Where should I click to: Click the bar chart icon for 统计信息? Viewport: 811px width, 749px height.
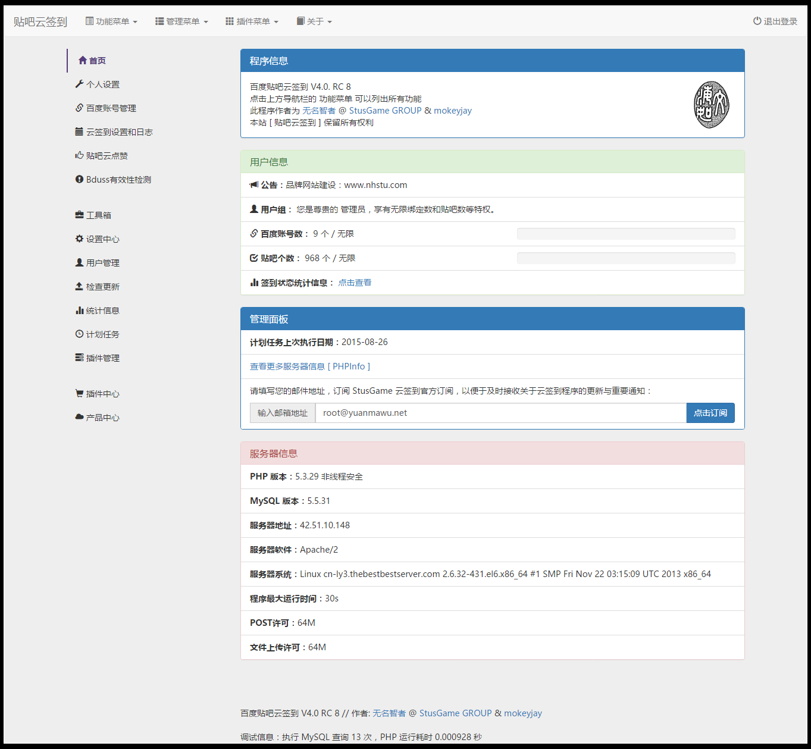pyautogui.click(x=79, y=310)
